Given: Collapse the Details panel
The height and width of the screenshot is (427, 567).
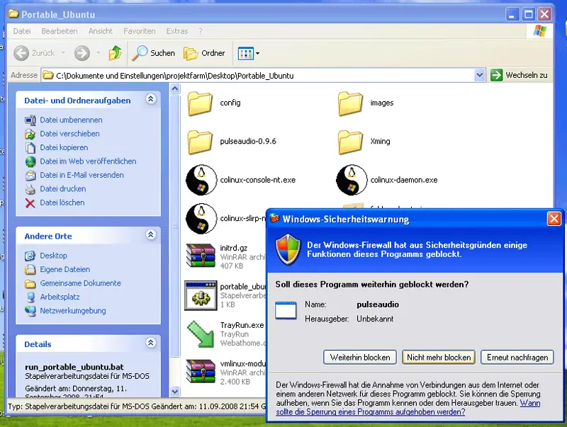Looking at the screenshot, I should click(151, 343).
